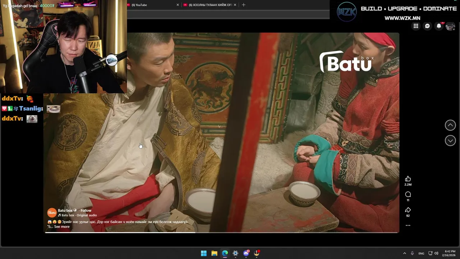Open the red-badged taskbar app after Discord
The image size is (460, 259).
(x=257, y=253)
